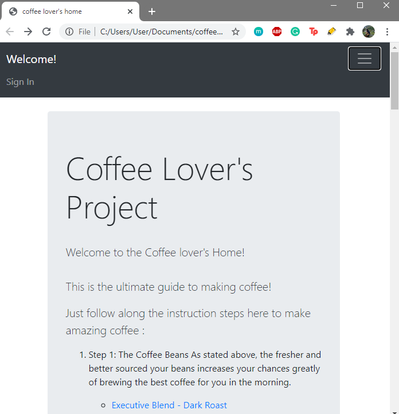The width and height of the screenshot is (399, 414).
Task: Click the browser forward arrow
Action: [28, 32]
